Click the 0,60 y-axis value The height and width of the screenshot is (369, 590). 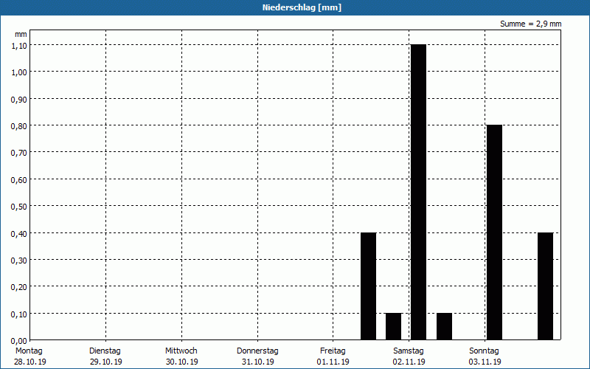click(x=19, y=180)
